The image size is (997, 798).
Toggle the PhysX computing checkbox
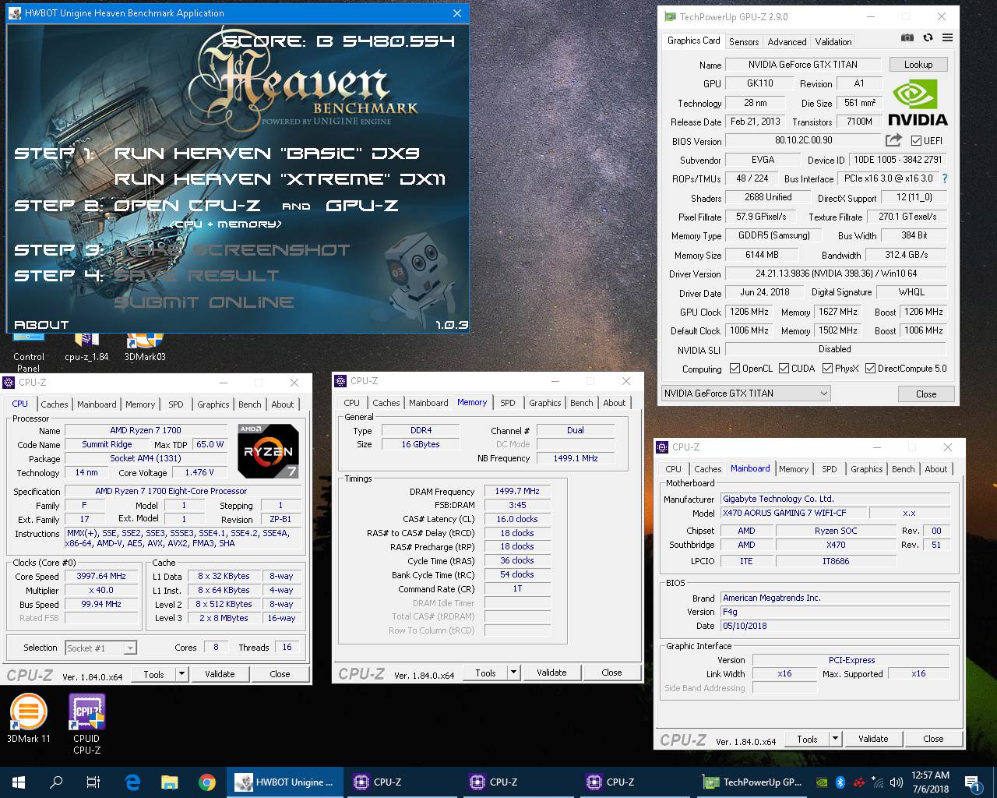827,369
